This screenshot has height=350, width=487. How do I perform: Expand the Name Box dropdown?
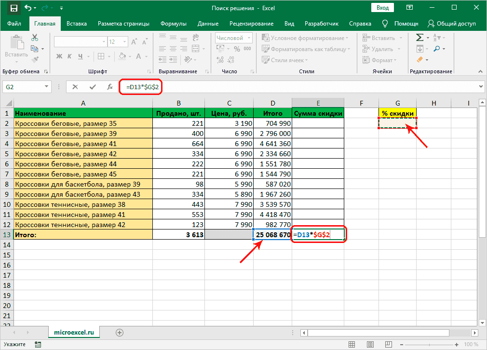pyautogui.click(x=47, y=87)
